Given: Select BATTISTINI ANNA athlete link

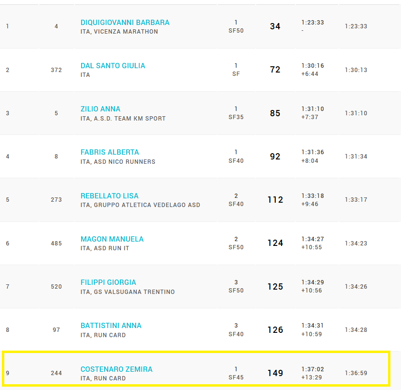Looking at the screenshot, I should click(x=111, y=326).
